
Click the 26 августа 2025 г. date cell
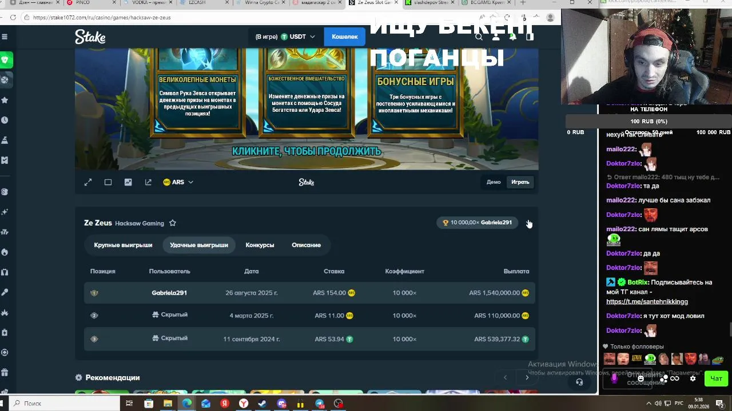252,293
